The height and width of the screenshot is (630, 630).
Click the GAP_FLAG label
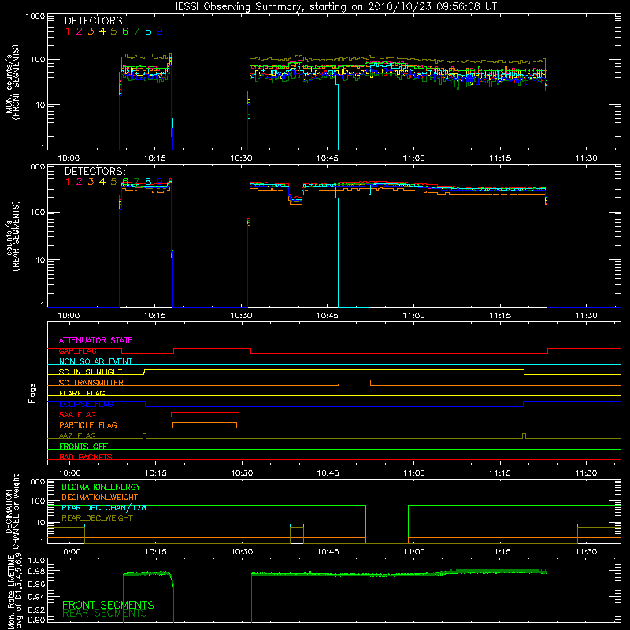(77, 350)
